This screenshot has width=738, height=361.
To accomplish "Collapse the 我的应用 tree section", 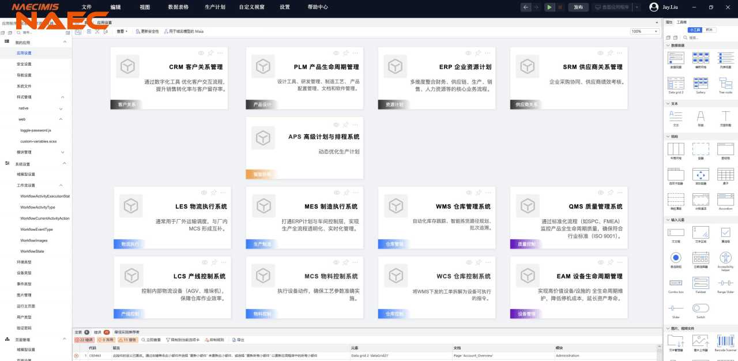I will (x=64, y=42).
